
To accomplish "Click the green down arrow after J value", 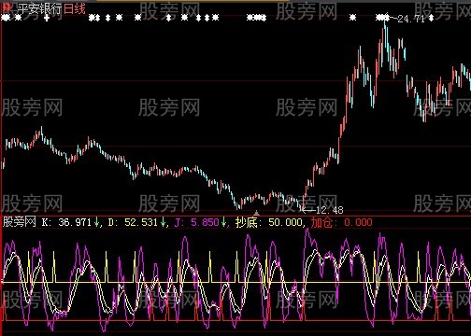I will coord(223,222).
